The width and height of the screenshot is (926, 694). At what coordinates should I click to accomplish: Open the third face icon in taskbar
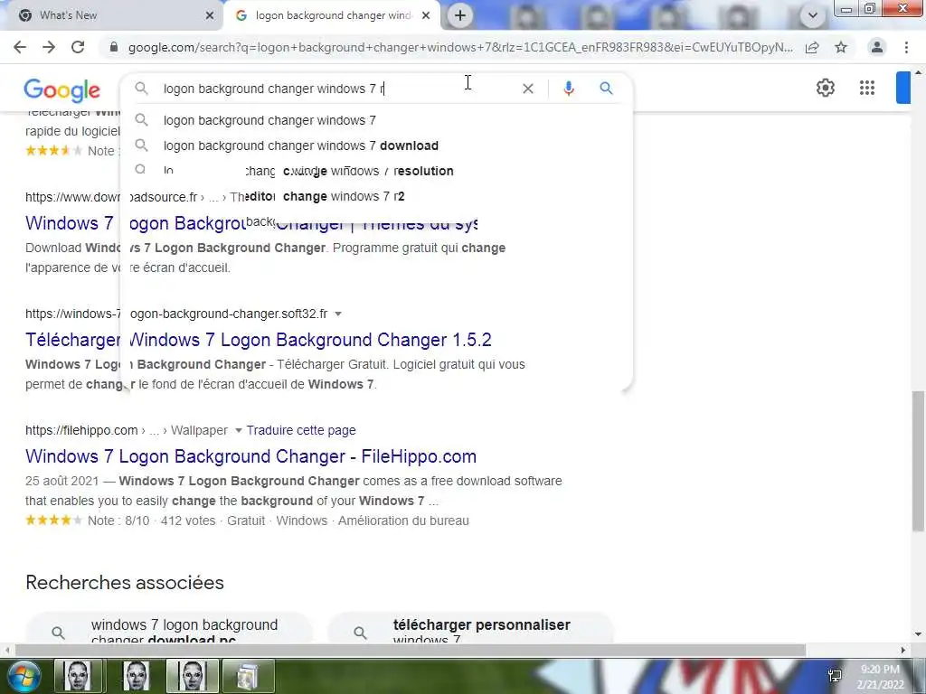193,676
